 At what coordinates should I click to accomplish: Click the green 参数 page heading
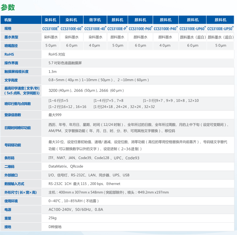[x=8, y=7]
